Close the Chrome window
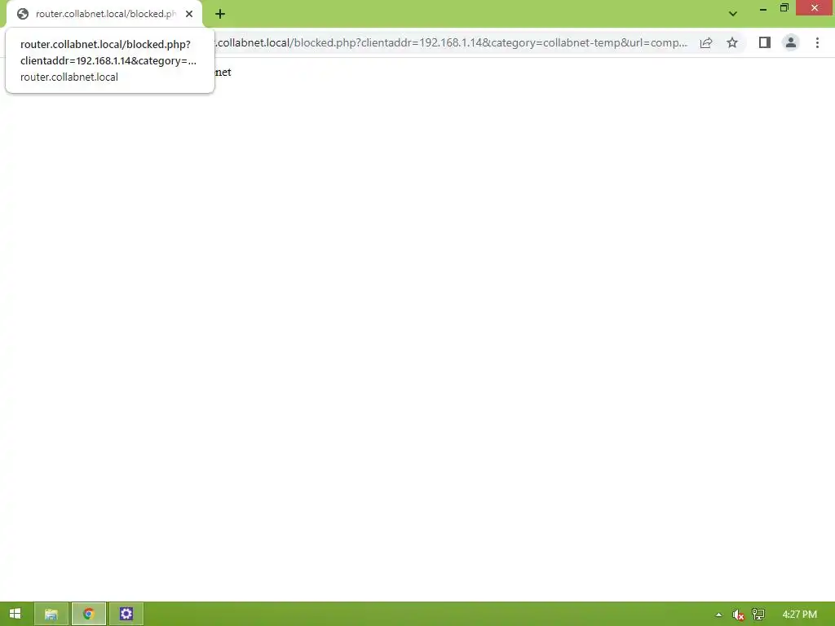 tap(815, 8)
